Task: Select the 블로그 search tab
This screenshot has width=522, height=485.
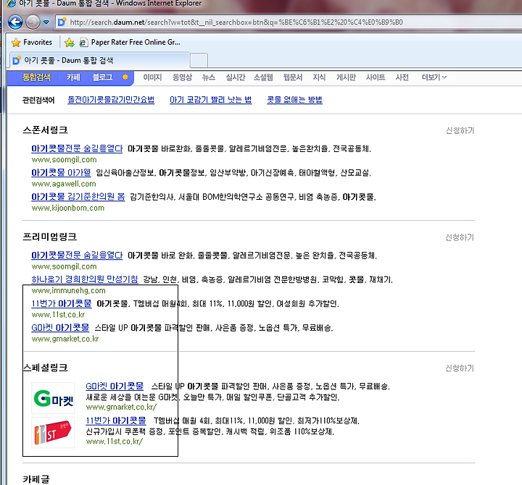Action: coord(102,77)
